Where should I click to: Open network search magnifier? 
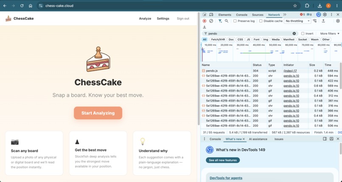click(227, 21)
